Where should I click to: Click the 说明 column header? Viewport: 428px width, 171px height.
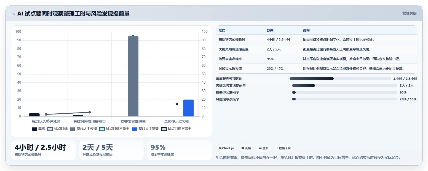tap(306, 30)
